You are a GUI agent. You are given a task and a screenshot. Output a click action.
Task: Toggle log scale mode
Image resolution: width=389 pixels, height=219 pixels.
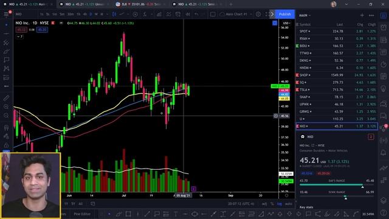pos(280,204)
